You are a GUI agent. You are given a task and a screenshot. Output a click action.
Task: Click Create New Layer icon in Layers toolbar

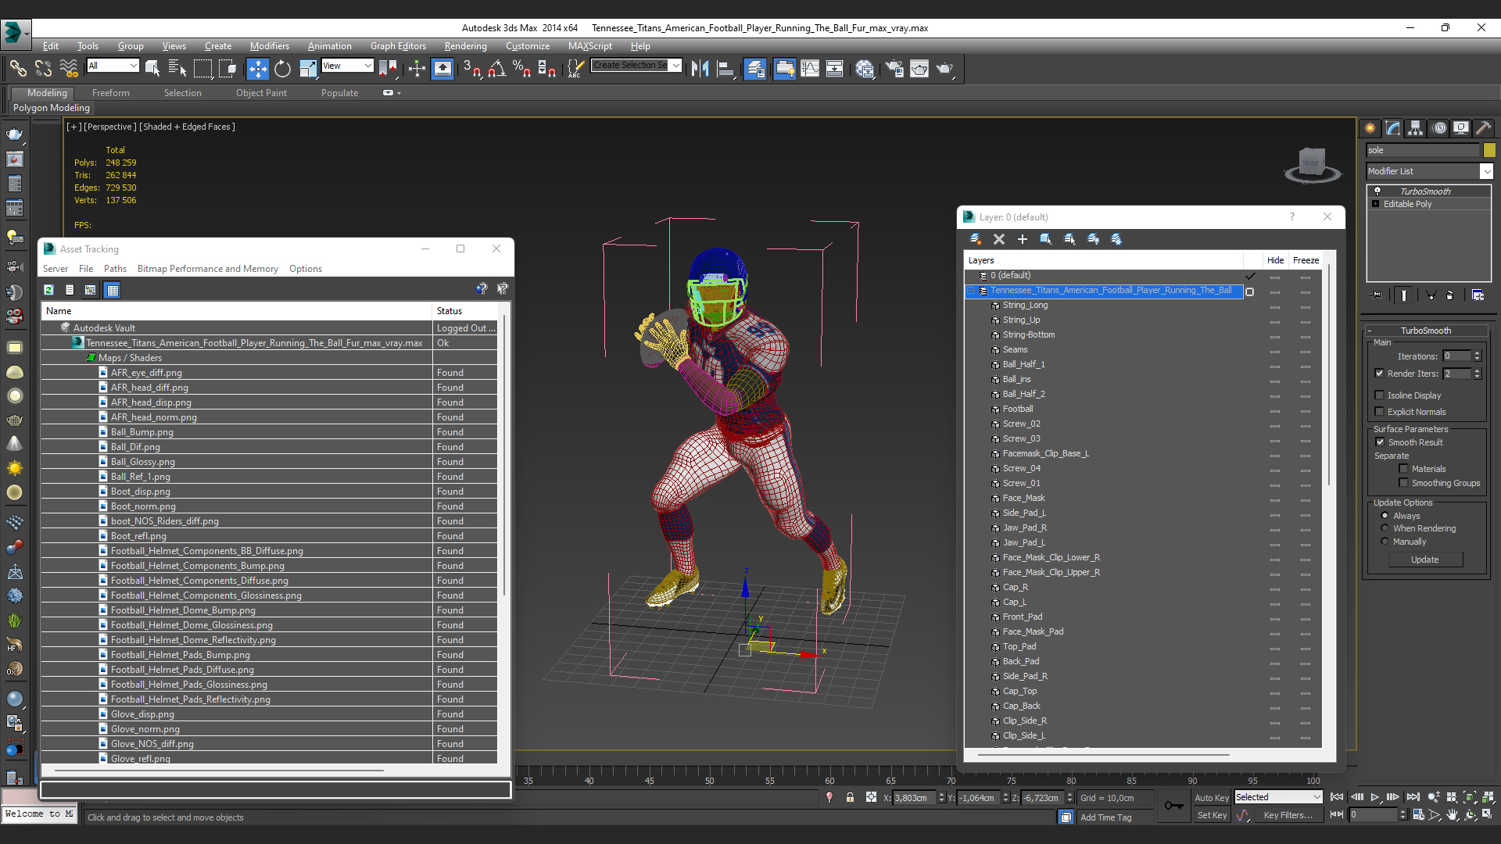tap(975, 239)
